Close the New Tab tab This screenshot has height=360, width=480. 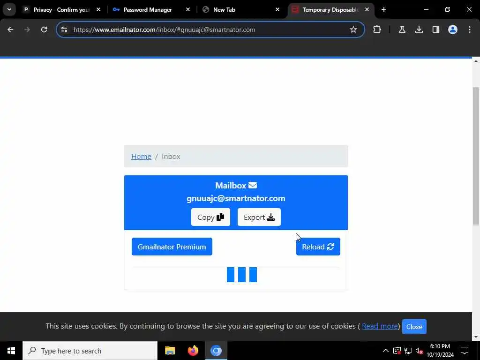point(277,10)
